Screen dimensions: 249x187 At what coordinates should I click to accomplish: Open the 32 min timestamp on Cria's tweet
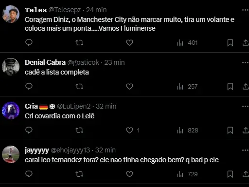pyautogui.click(x=106, y=106)
